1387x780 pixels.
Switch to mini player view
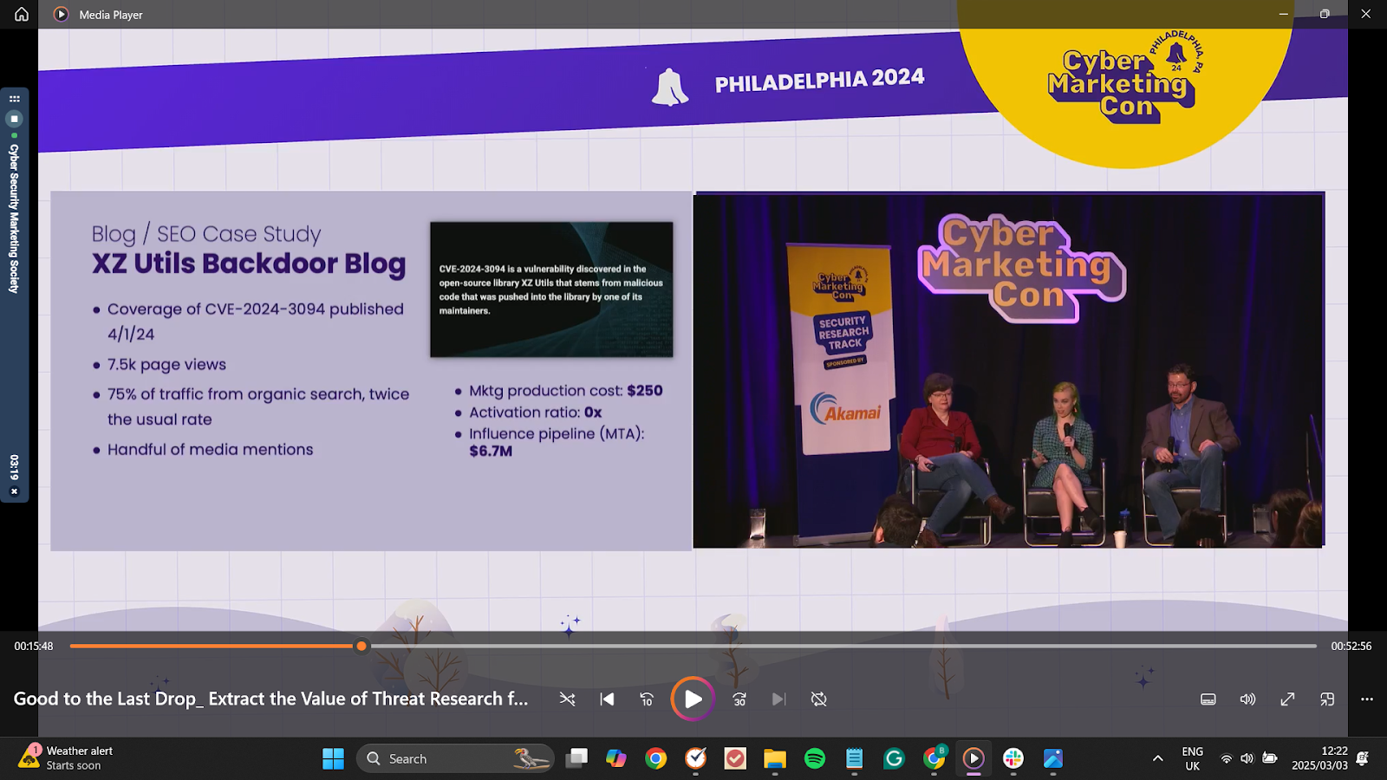click(x=1327, y=699)
